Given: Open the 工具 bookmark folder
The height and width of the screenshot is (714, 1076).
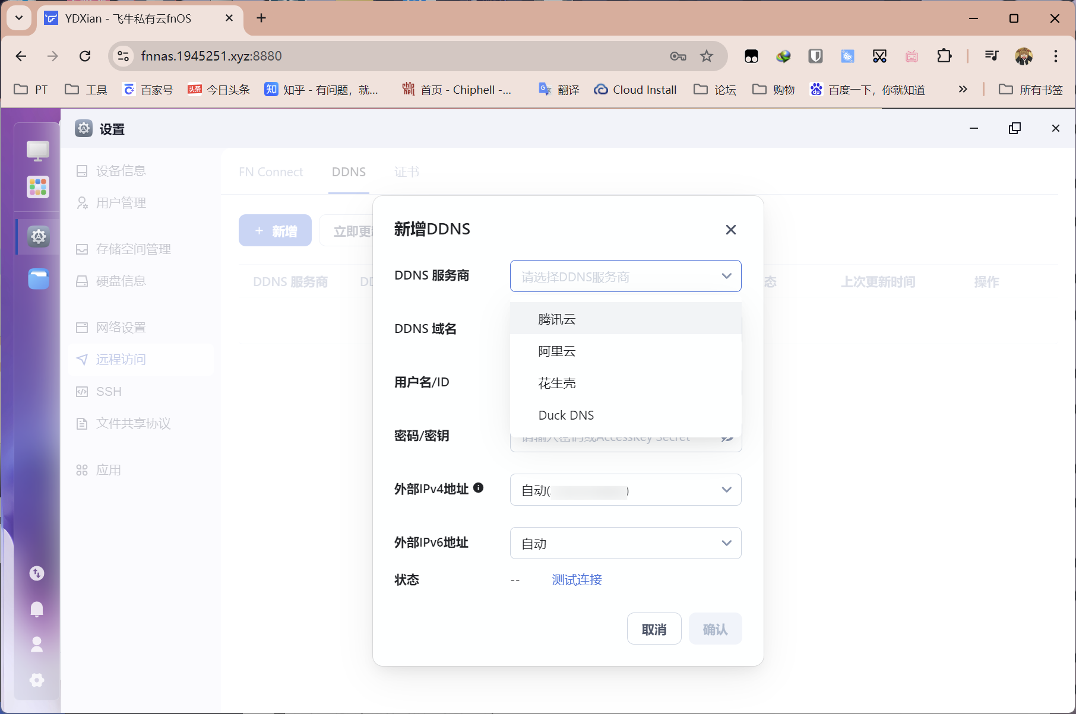Looking at the screenshot, I should [x=86, y=90].
